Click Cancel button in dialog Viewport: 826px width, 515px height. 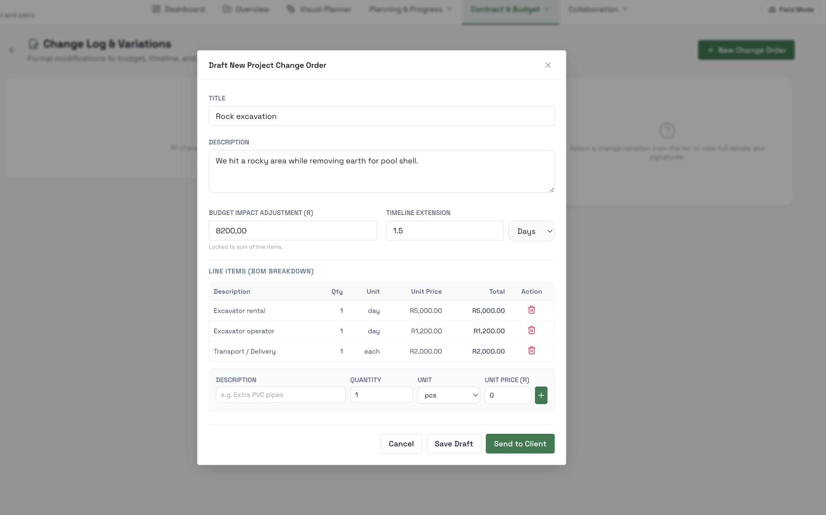(401, 444)
